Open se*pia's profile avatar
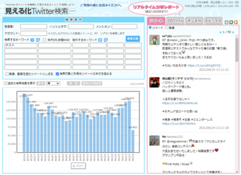Viewport: 241px width, 175px height. click(154, 40)
